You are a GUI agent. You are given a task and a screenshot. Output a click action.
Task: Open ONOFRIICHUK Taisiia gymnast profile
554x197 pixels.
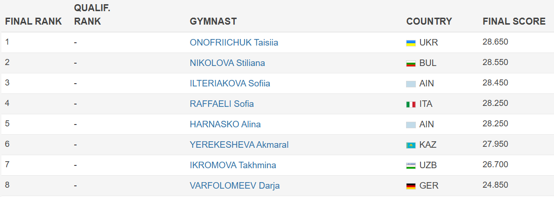click(234, 42)
